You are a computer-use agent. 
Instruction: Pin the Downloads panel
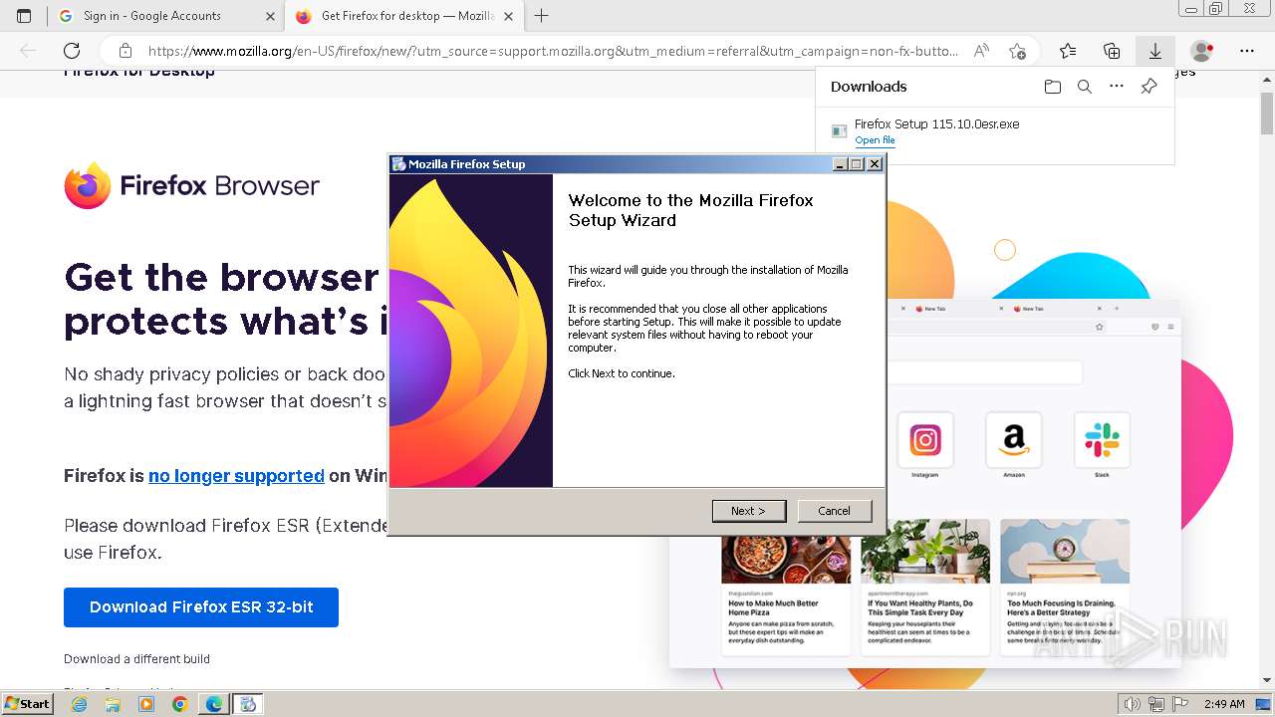1148,87
